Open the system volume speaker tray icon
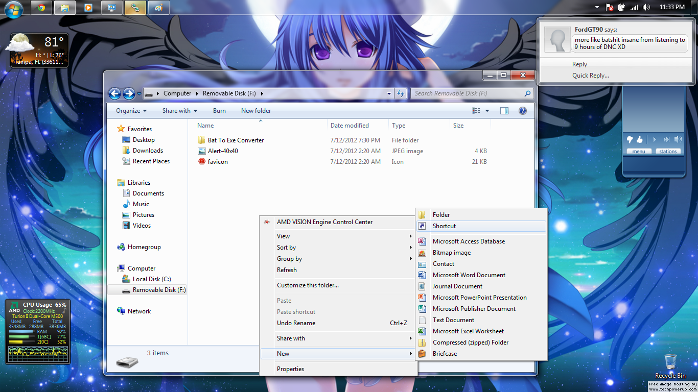 [646, 7]
